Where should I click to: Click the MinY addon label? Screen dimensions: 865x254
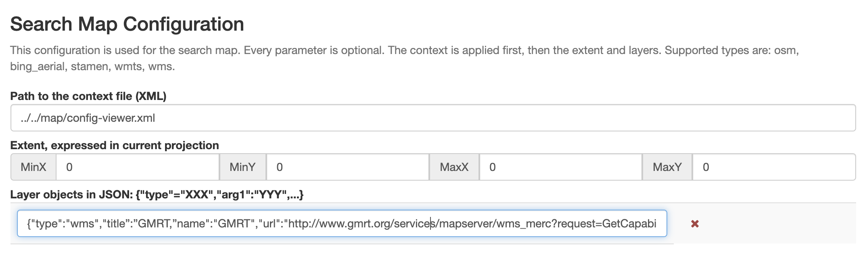click(x=242, y=167)
